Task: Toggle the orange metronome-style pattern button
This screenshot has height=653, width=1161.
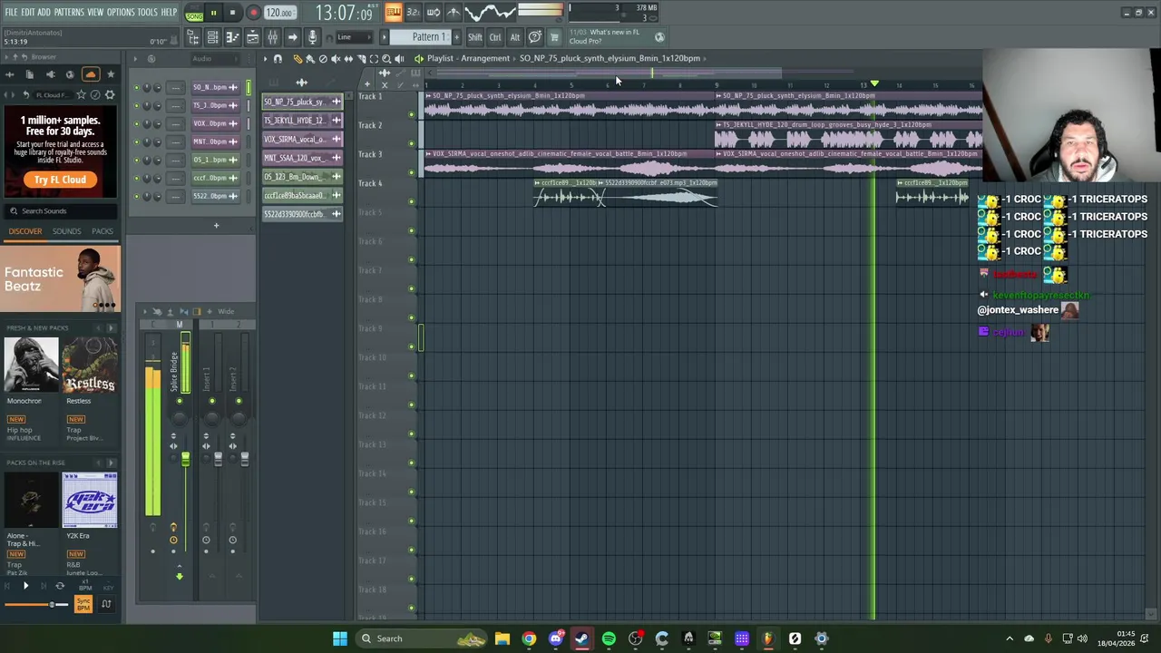Action: click(x=393, y=13)
